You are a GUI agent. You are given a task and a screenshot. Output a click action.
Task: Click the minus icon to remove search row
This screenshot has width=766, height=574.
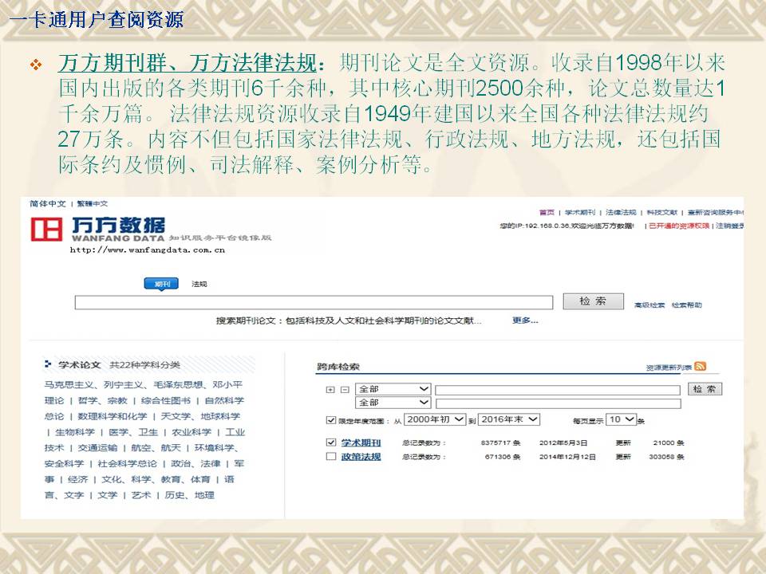coord(344,390)
